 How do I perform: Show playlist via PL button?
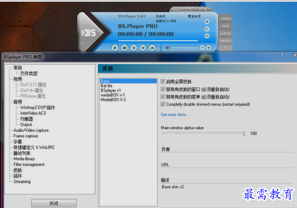point(207,29)
